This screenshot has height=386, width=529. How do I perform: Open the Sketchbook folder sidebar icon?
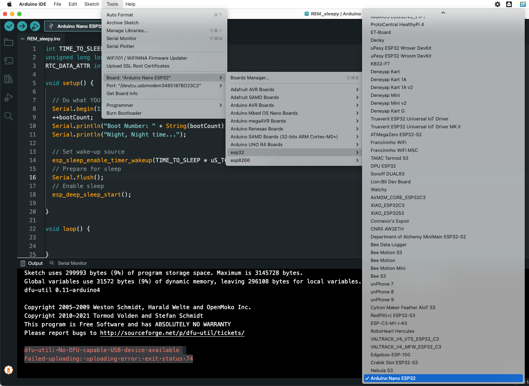coord(9,43)
